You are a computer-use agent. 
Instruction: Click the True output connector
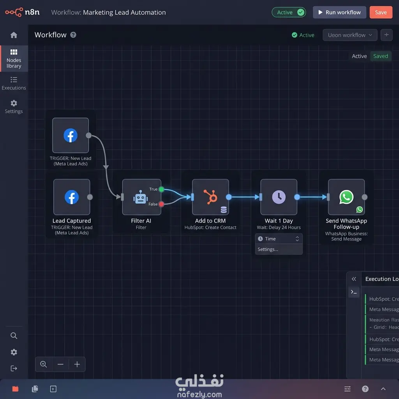pos(161,189)
